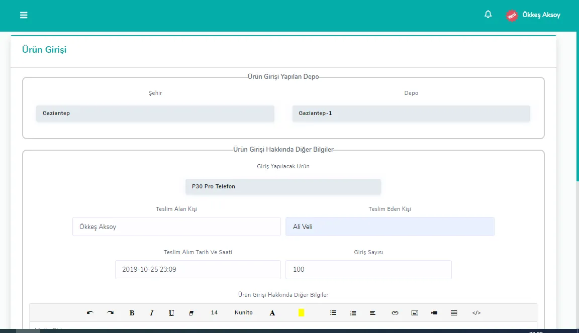Undo last edit in editor toolbar

90,313
